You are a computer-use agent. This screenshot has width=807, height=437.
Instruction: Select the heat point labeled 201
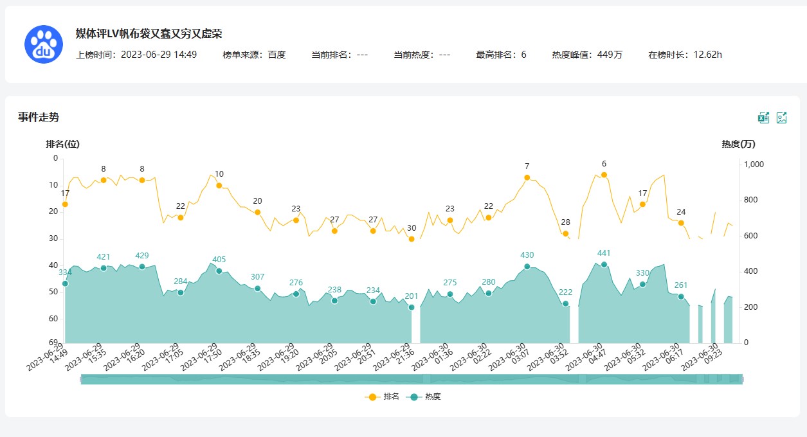pyautogui.click(x=412, y=307)
